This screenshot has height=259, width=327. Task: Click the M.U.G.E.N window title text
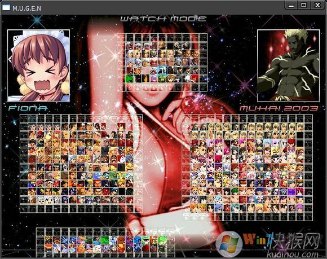(x=26, y=8)
